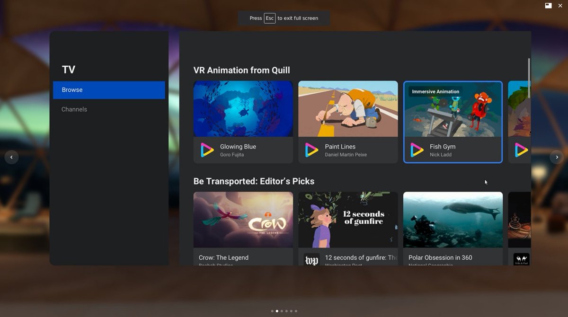This screenshot has width=568, height=317.
Task: Go to the previous image with the left arrow
Action: [x=11, y=157]
